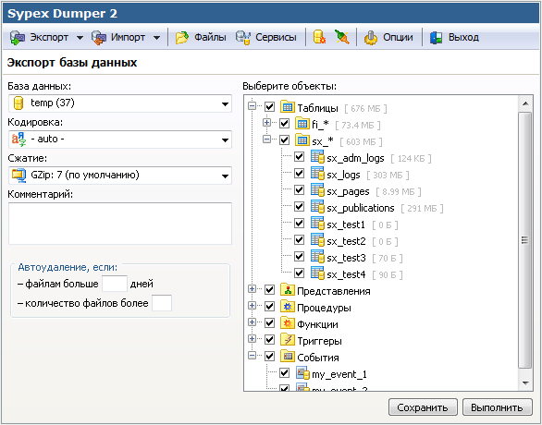Click the Таблицы folder icon in tree

click(288, 107)
